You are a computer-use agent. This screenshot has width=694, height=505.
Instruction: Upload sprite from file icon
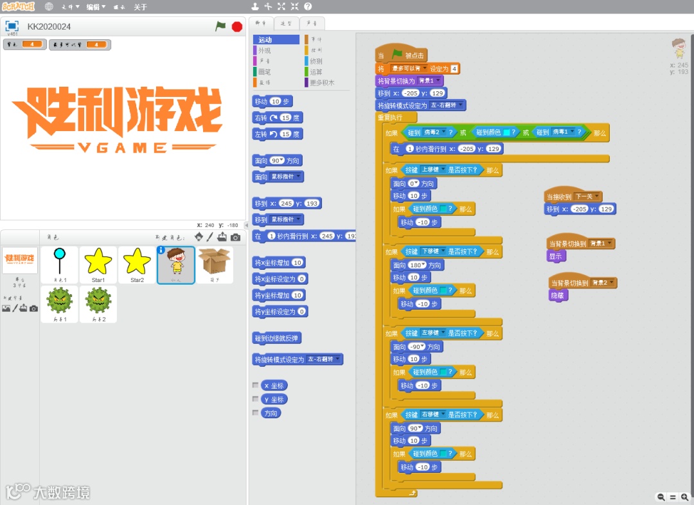point(222,237)
